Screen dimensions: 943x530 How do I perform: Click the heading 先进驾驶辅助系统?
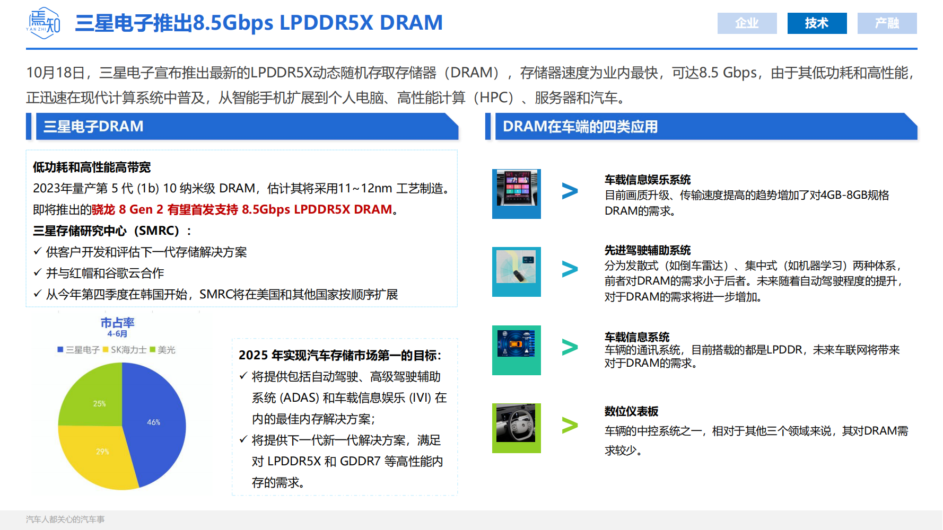pyautogui.click(x=648, y=250)
